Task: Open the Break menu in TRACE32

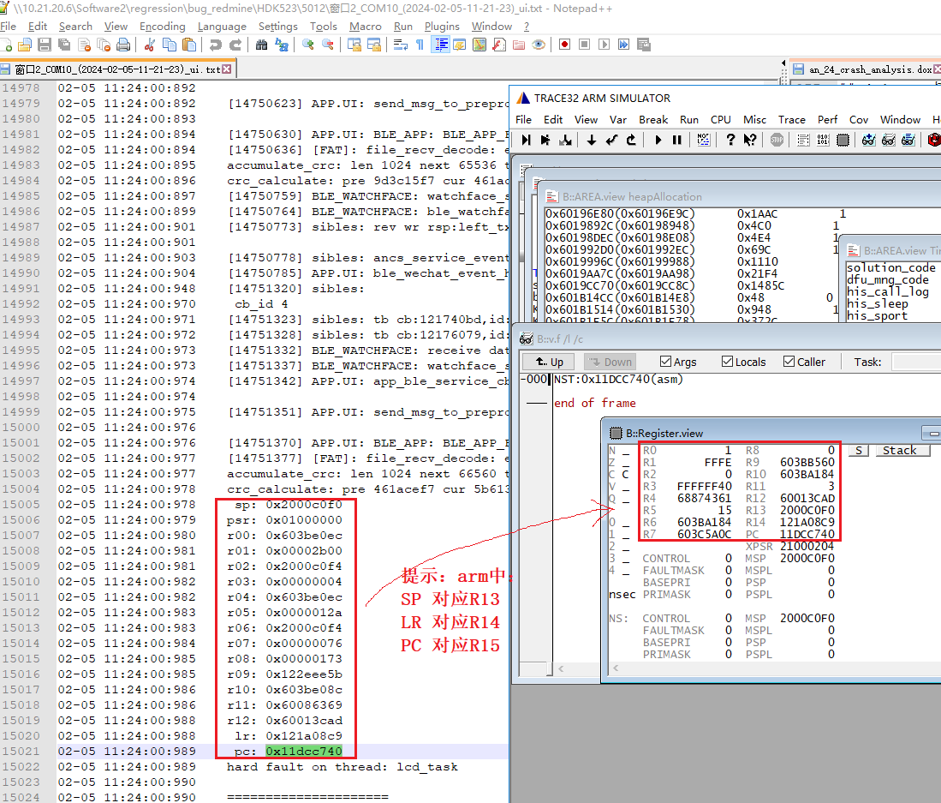Action: click(653, 119)
